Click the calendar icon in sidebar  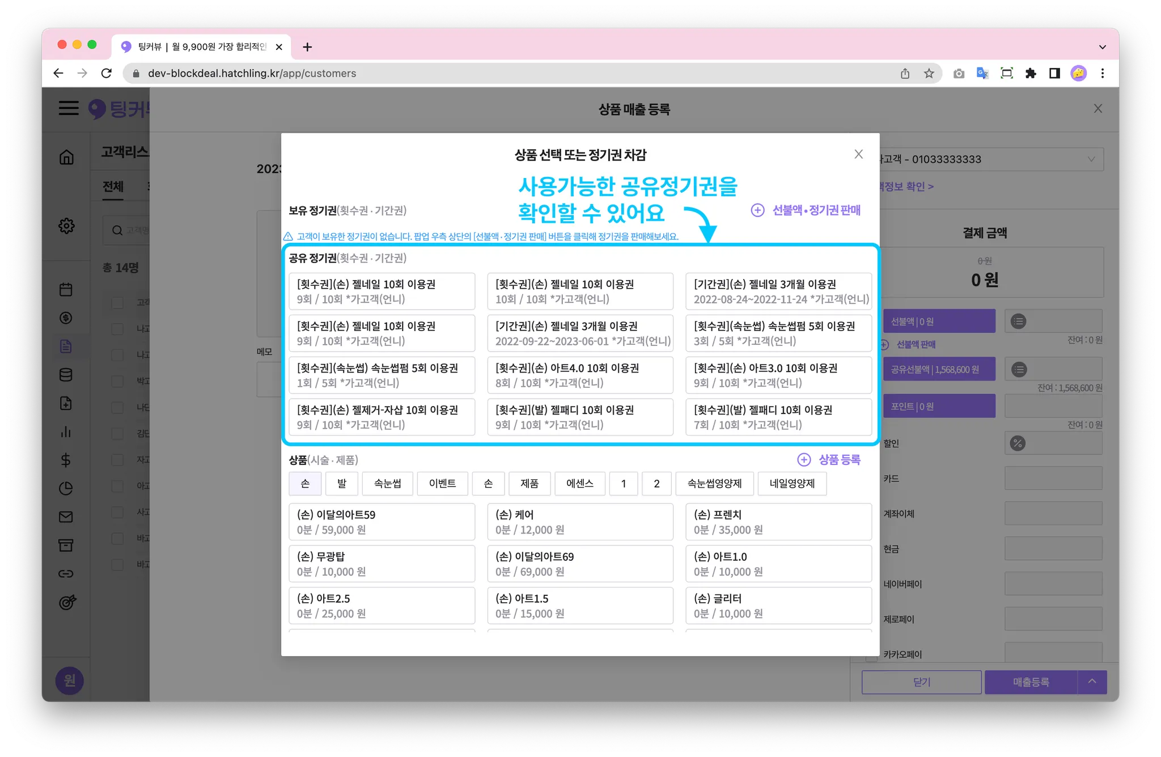pos(66,290)
